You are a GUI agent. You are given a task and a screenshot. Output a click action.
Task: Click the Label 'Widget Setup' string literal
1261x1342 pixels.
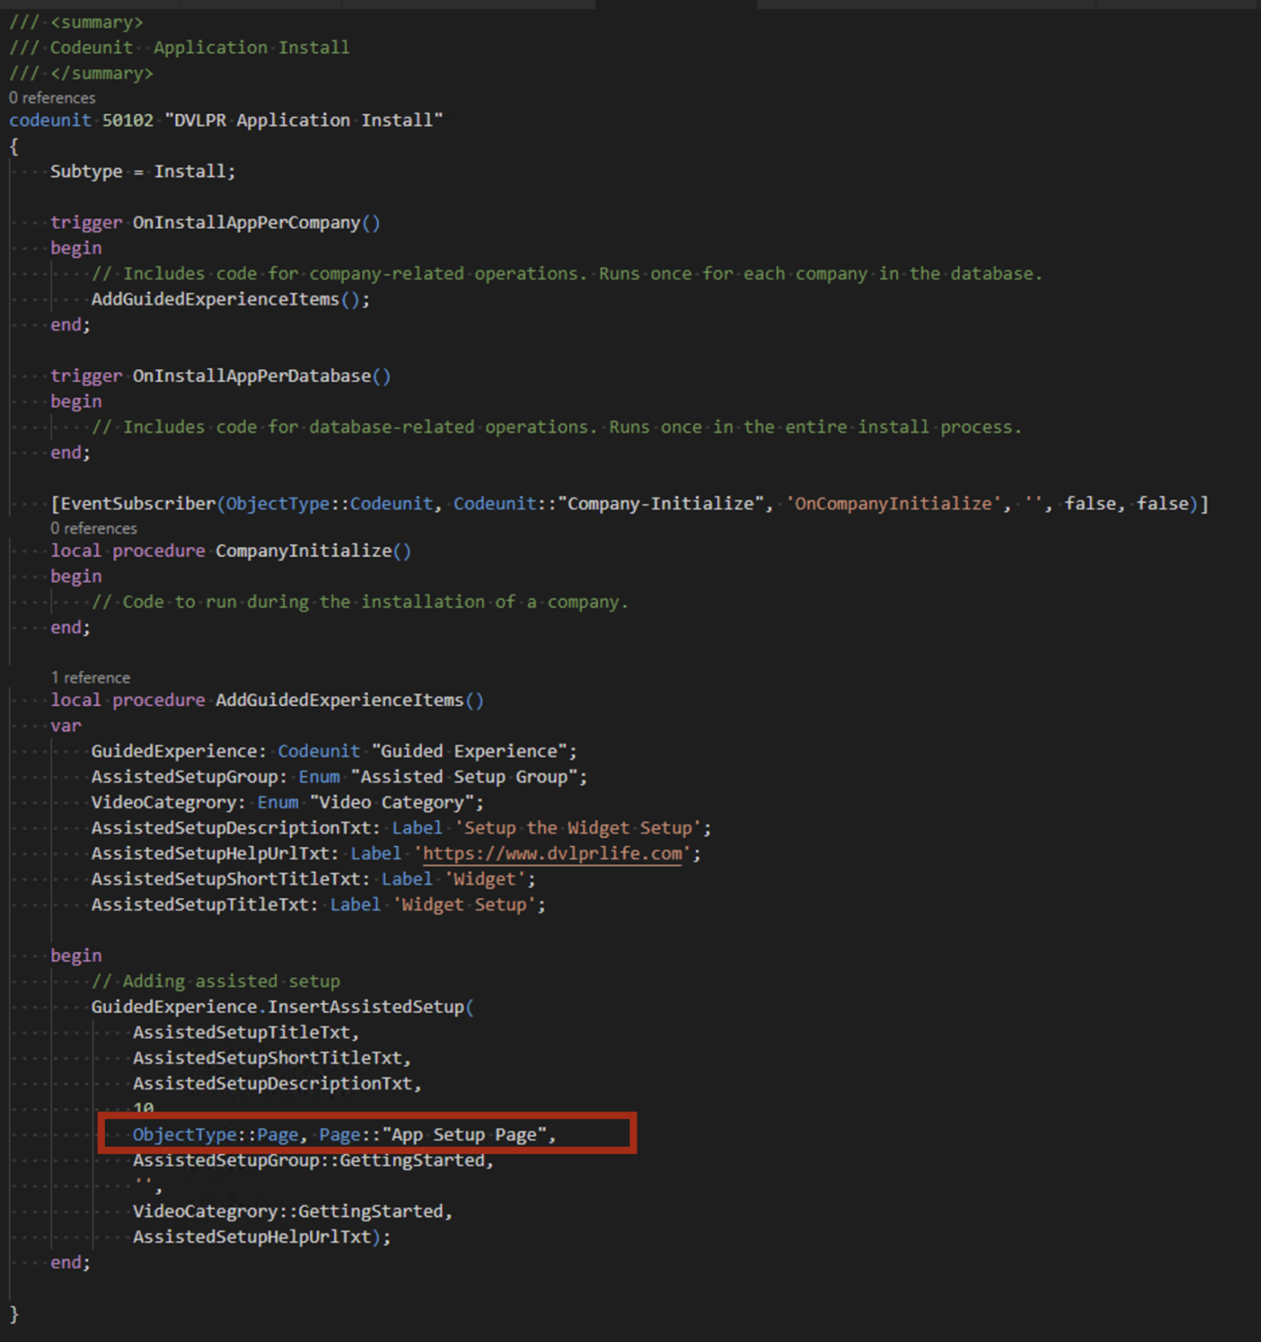[x=466, y=904]
